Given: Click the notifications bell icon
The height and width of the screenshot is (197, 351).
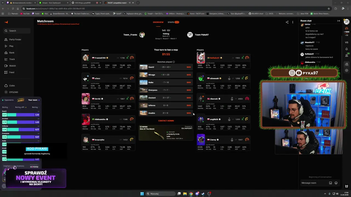Looking at the screenshot, I should coord(347,49).
